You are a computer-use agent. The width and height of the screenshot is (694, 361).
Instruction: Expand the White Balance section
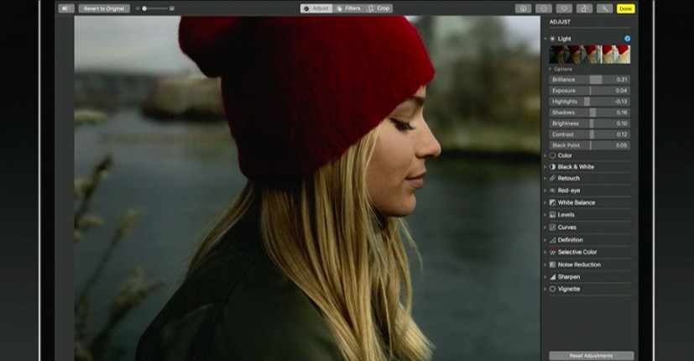pos(545,202)
